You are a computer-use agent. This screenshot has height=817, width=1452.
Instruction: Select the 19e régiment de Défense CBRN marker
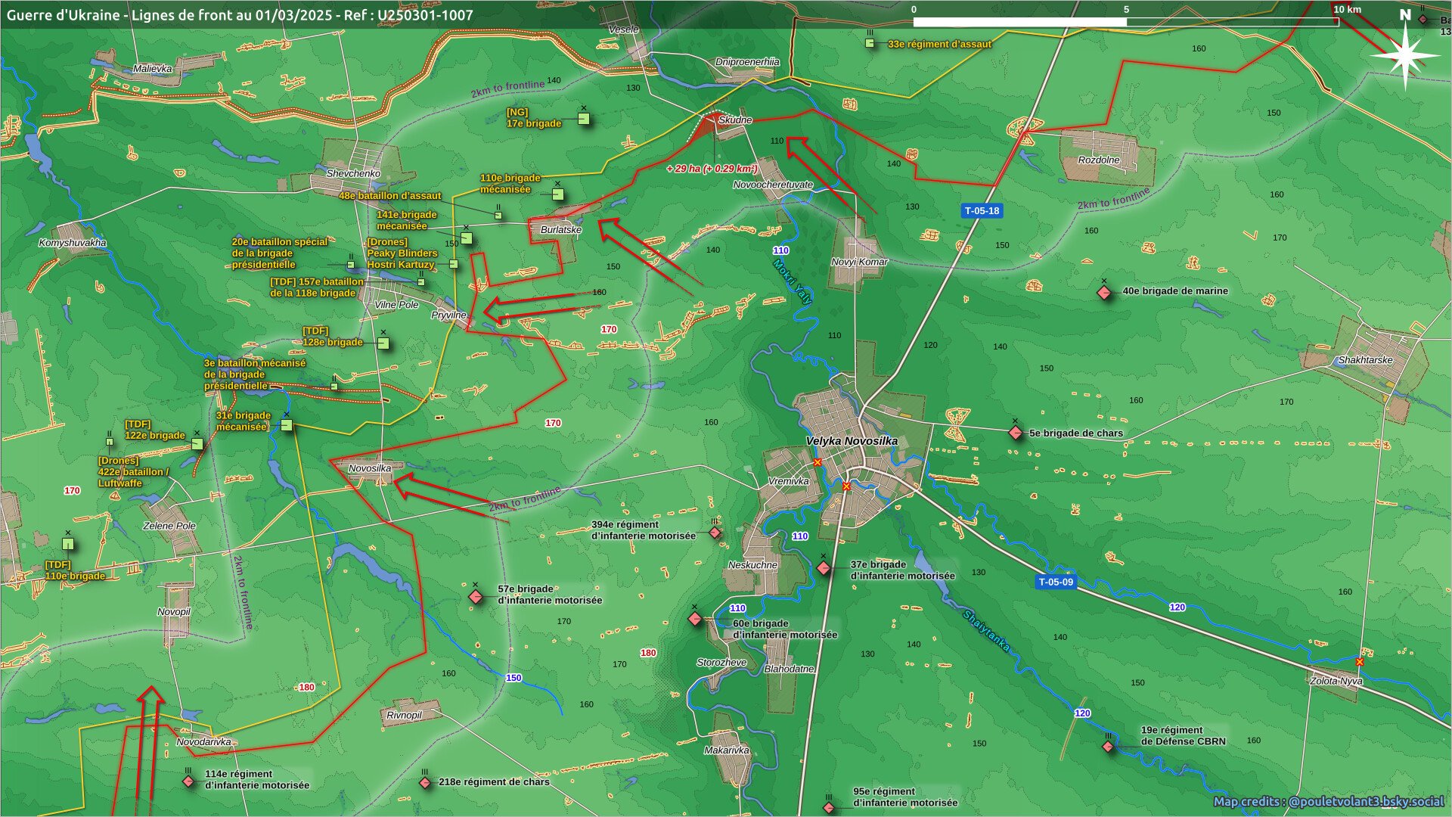(1109, 747)
